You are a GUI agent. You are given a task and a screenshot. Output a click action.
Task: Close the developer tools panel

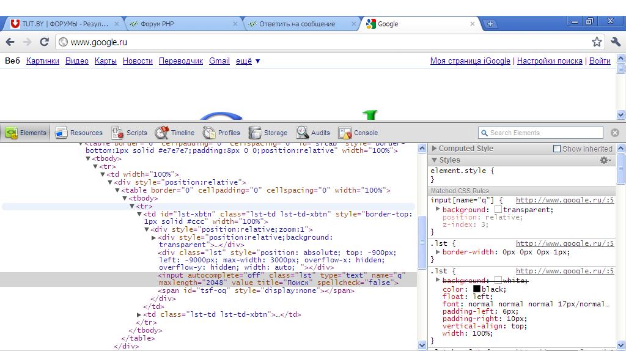coord(615,133)
